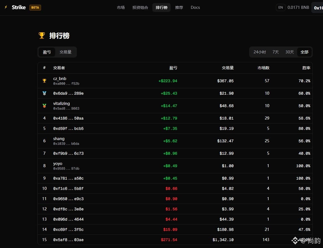
Task: Filter leaderboard by 7天
Action: [x=276, y=52]
